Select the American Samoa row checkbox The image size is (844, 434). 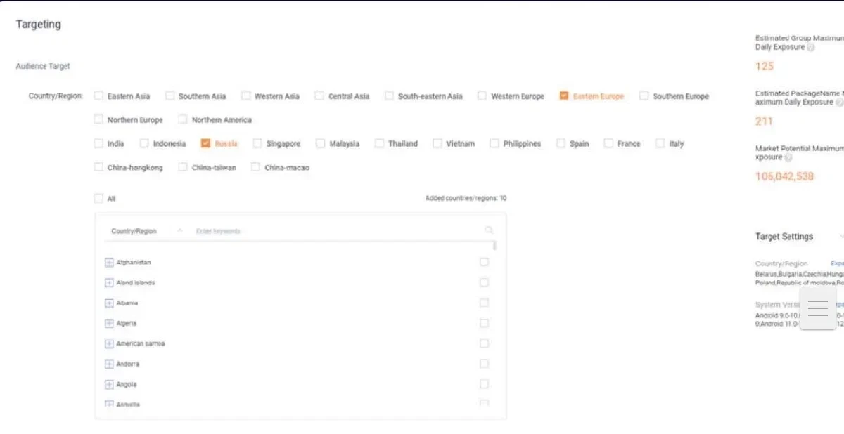(484, 344)
